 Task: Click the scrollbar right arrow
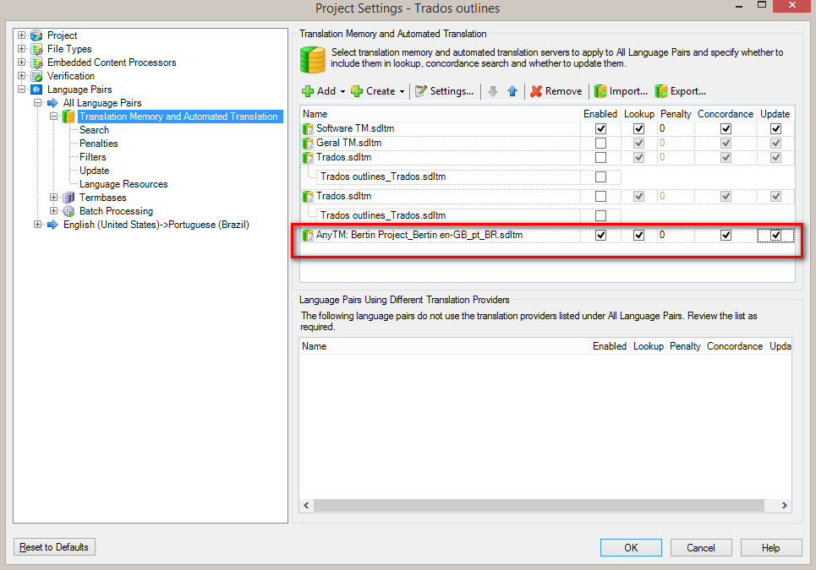[784, 506]
